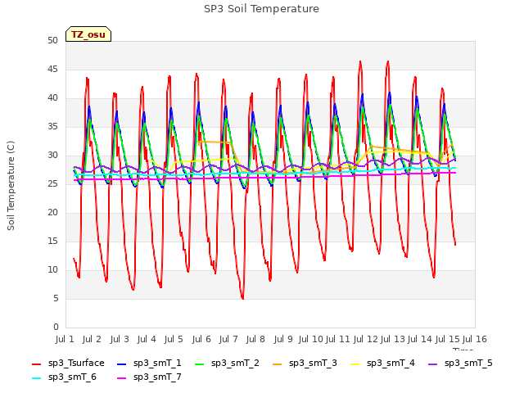The height and width of the screenshot is (393, 524).
Task: Click the blue sp3_smT_1 legend swatch
Action: (x=122, y=364)
